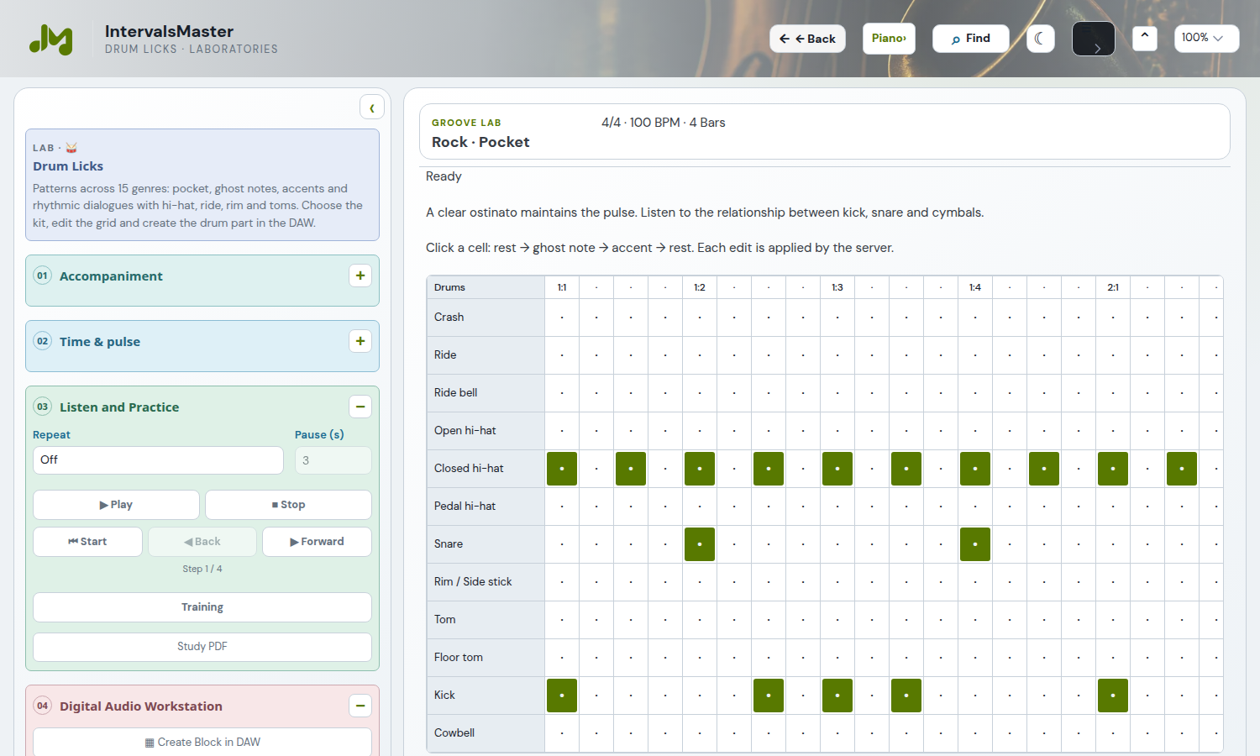The image size is (1260, 756).
Task: Click the Crash row label
Action: 486,318
